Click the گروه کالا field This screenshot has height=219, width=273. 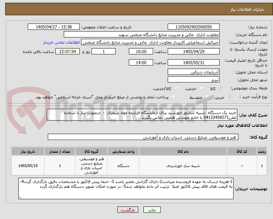click(x=143, y=137)
